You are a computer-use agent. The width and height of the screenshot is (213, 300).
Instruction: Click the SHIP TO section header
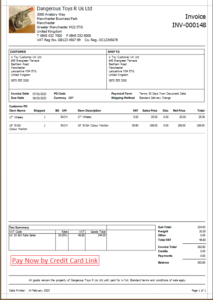(x=114, y=52)
